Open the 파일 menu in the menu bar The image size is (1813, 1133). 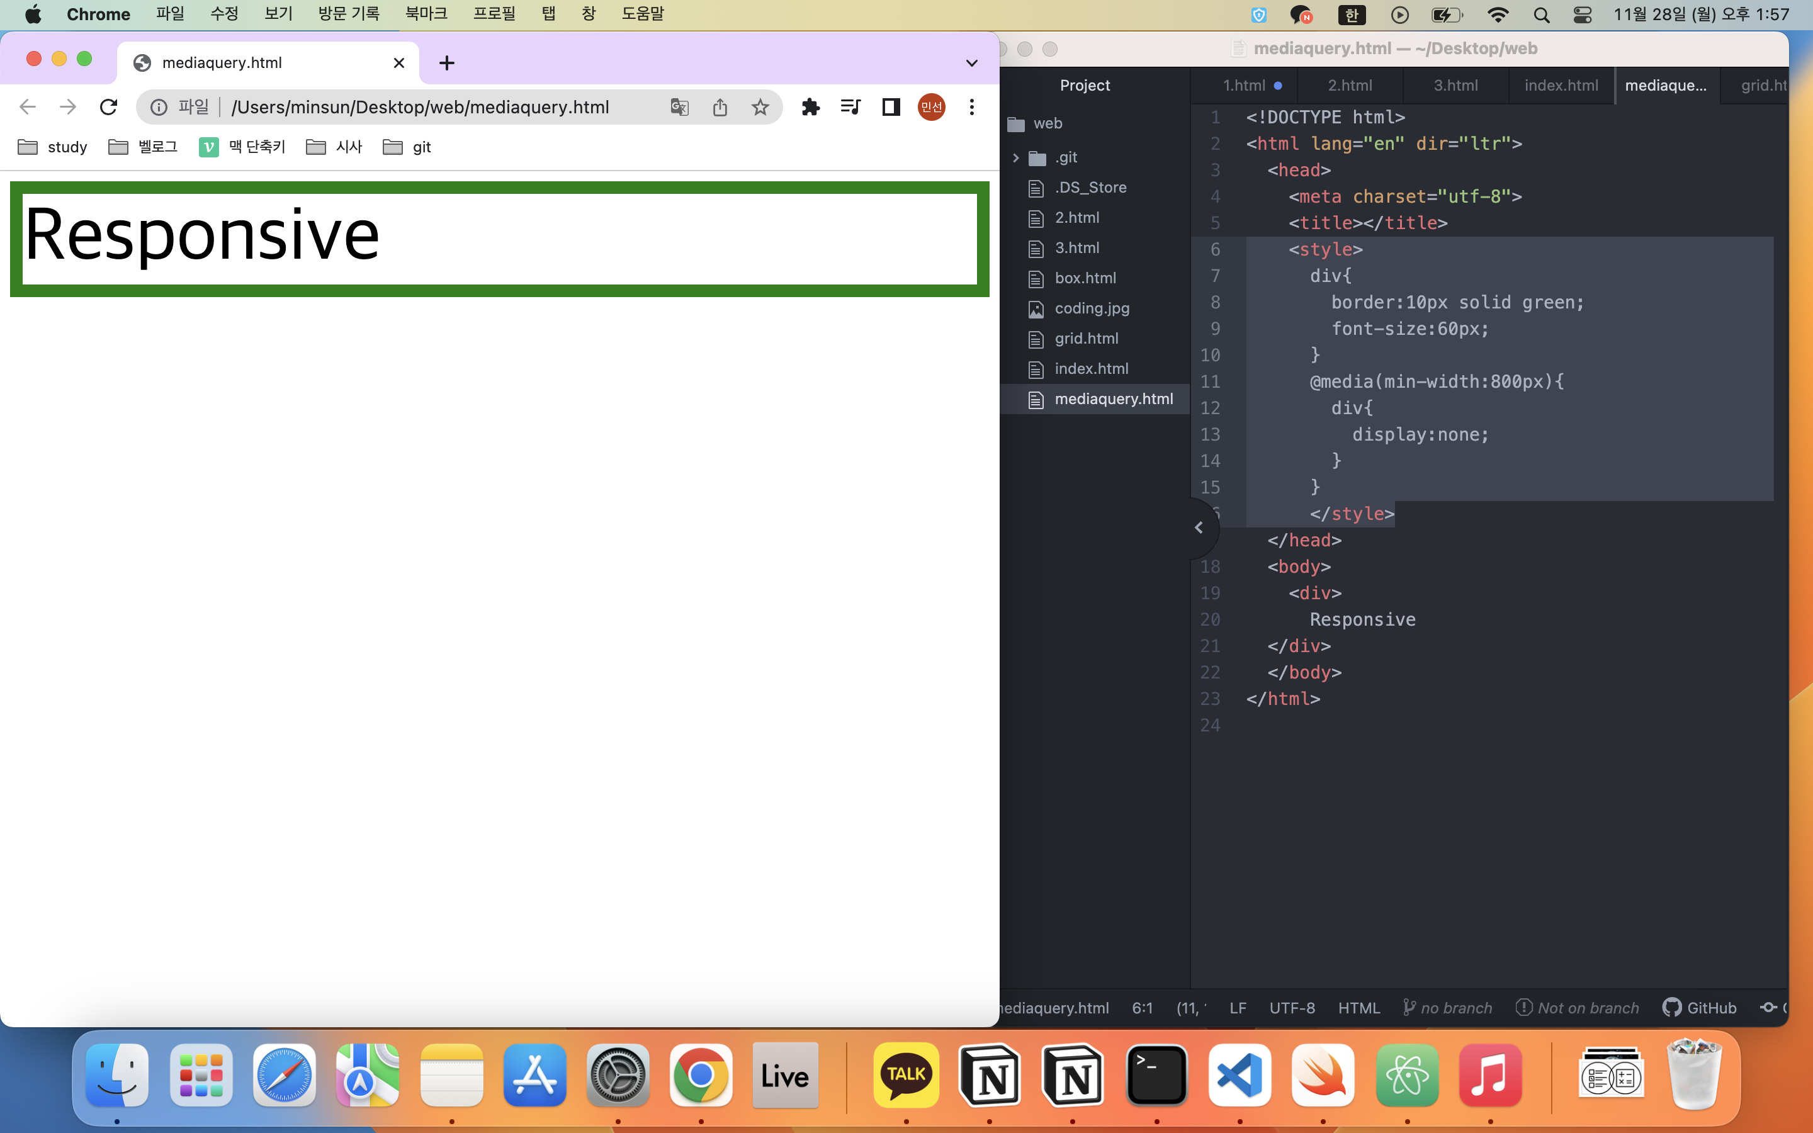point(170,14)
